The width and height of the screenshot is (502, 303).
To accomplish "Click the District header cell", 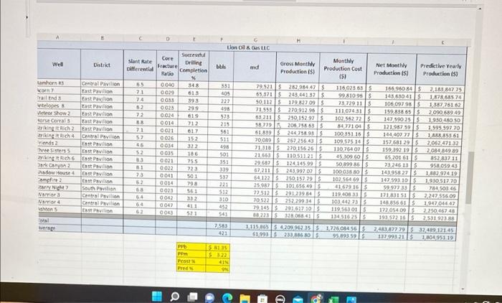I will point(102,65).
